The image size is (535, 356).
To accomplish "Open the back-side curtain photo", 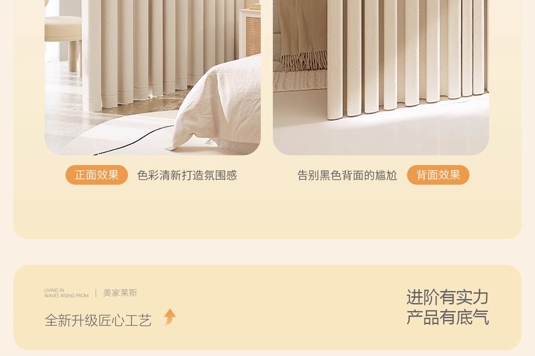I will (381, 77).
